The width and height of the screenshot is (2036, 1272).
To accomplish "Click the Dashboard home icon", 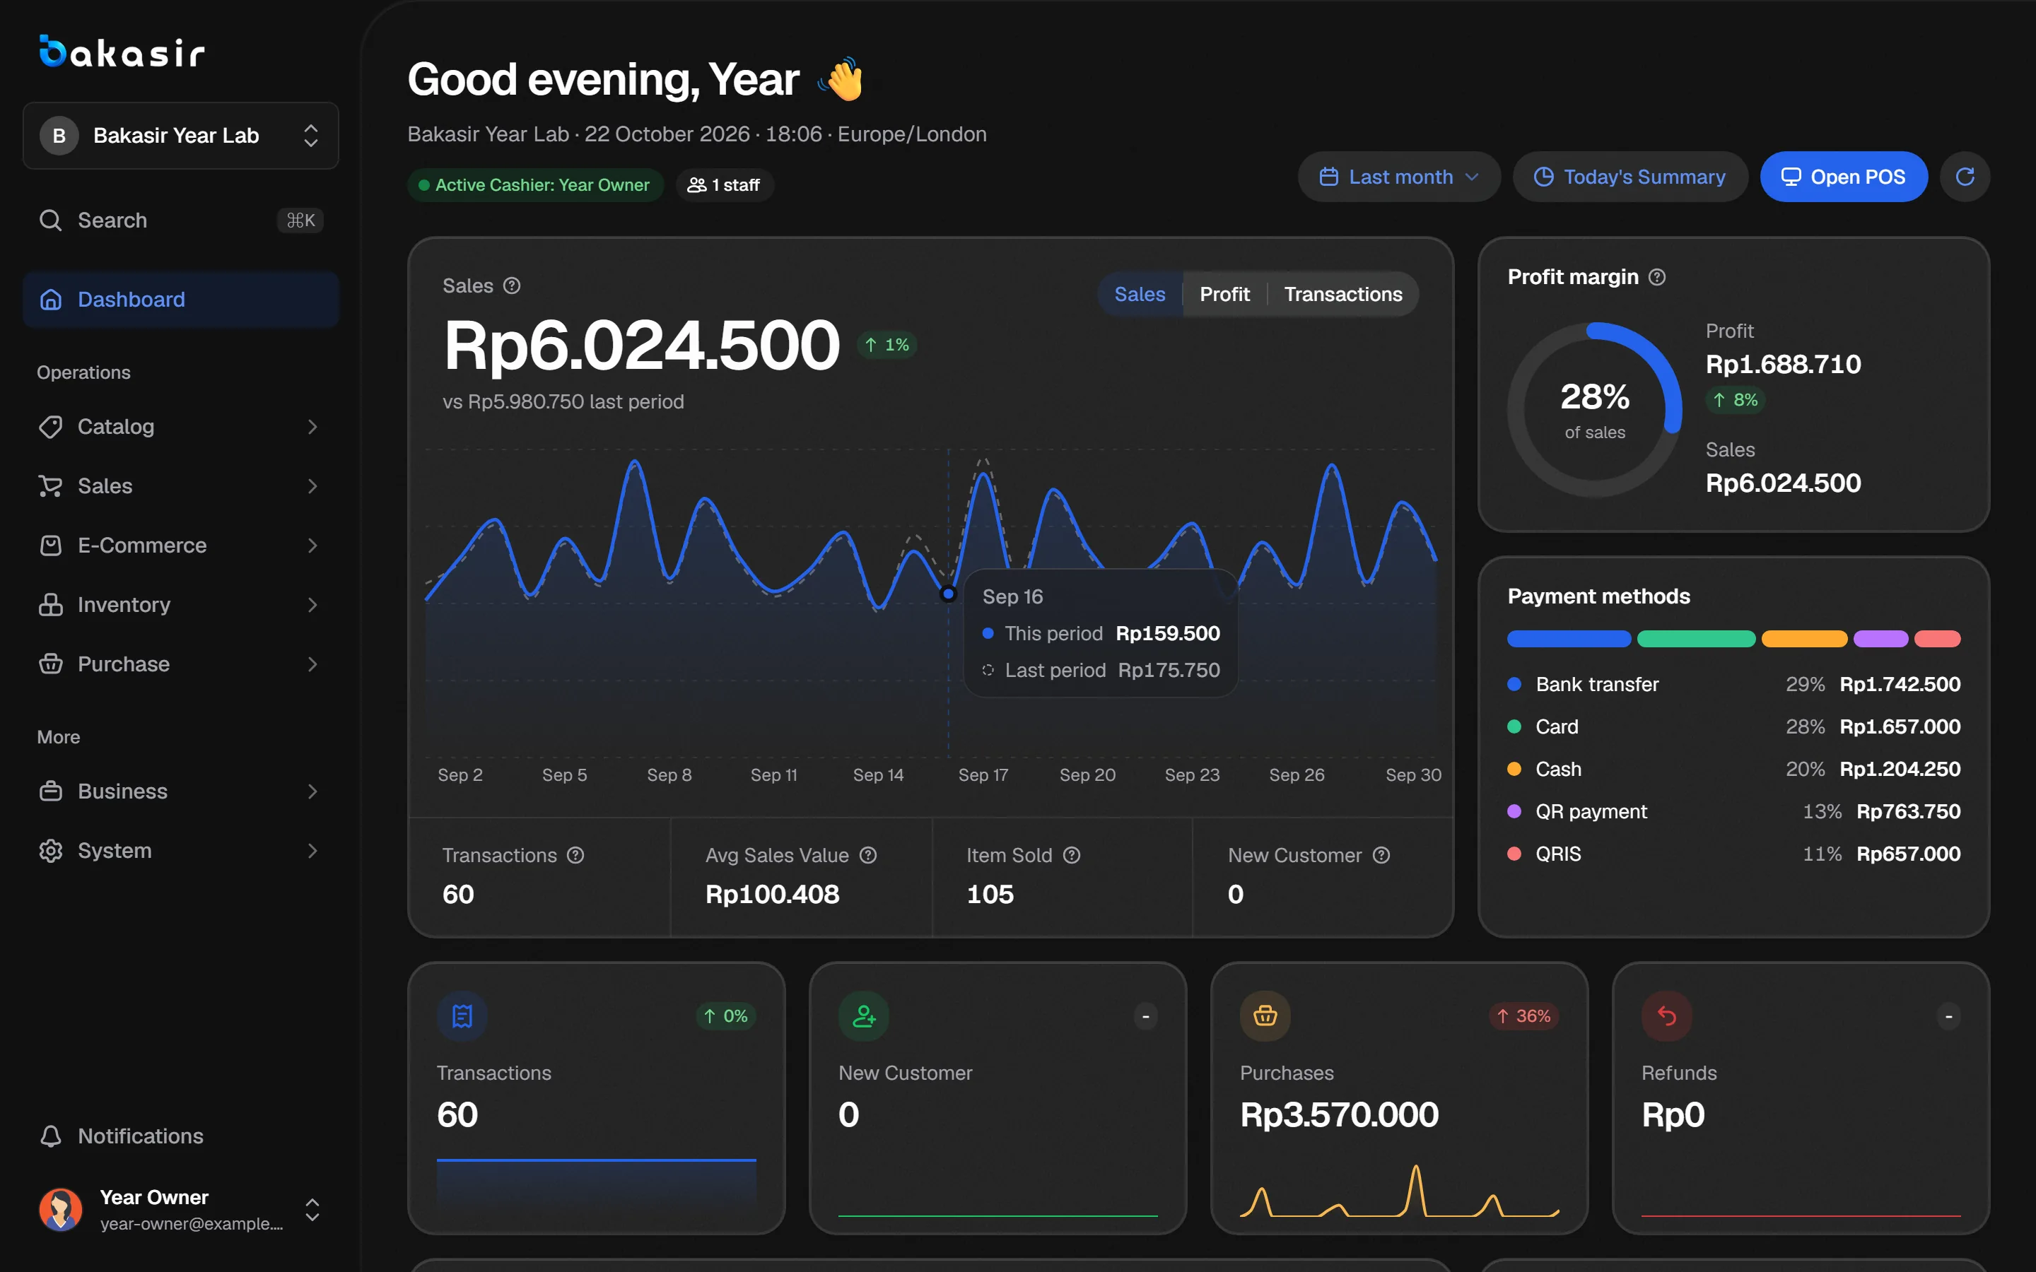I will click(x=50, y=300).
